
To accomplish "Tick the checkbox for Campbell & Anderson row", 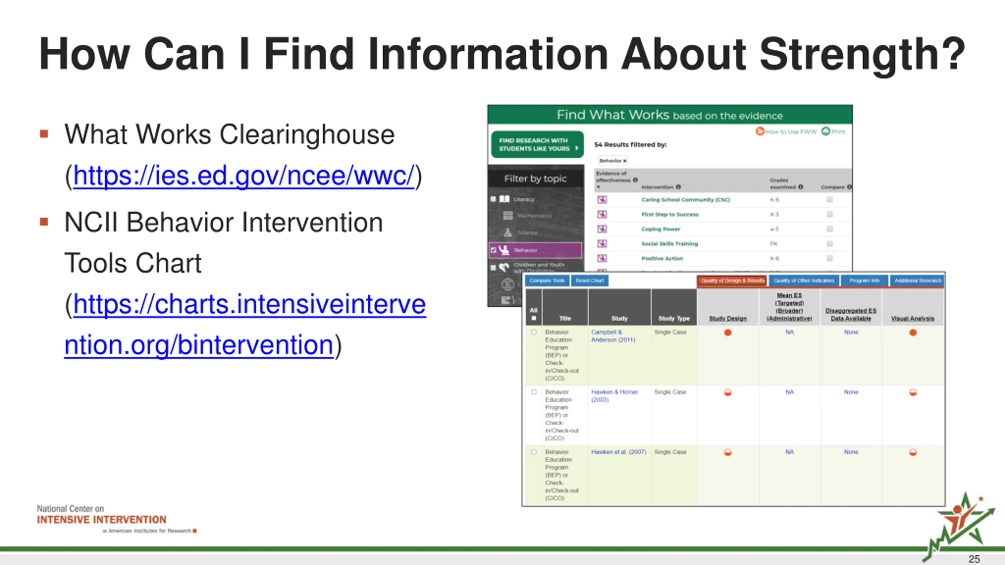I will coord(534,332).
